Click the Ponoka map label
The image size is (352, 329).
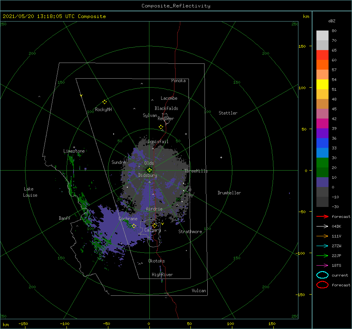click(178, 81)
